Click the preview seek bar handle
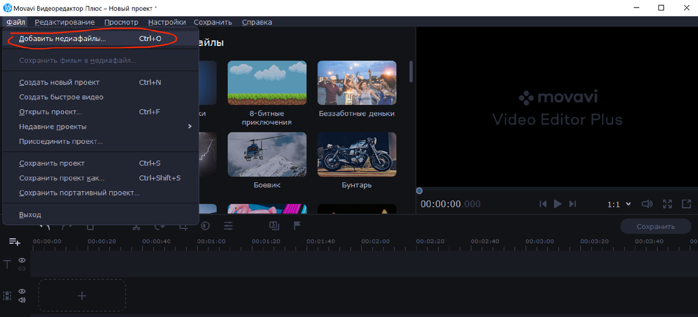The height and width of the screenshot is (317, 698). (x=419, y=190)
